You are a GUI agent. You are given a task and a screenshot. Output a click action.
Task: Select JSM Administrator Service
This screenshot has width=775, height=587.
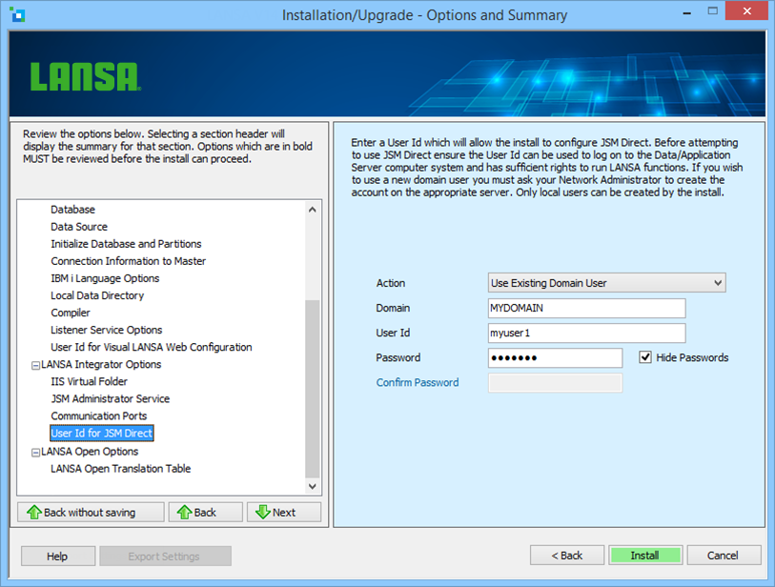pyautogui.click(x=111, y=398)
